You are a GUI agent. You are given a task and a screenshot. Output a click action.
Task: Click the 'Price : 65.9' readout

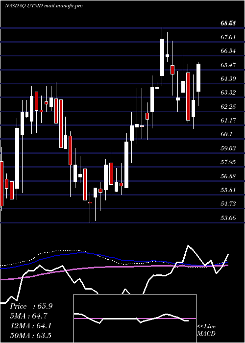[x=31, y=306]
